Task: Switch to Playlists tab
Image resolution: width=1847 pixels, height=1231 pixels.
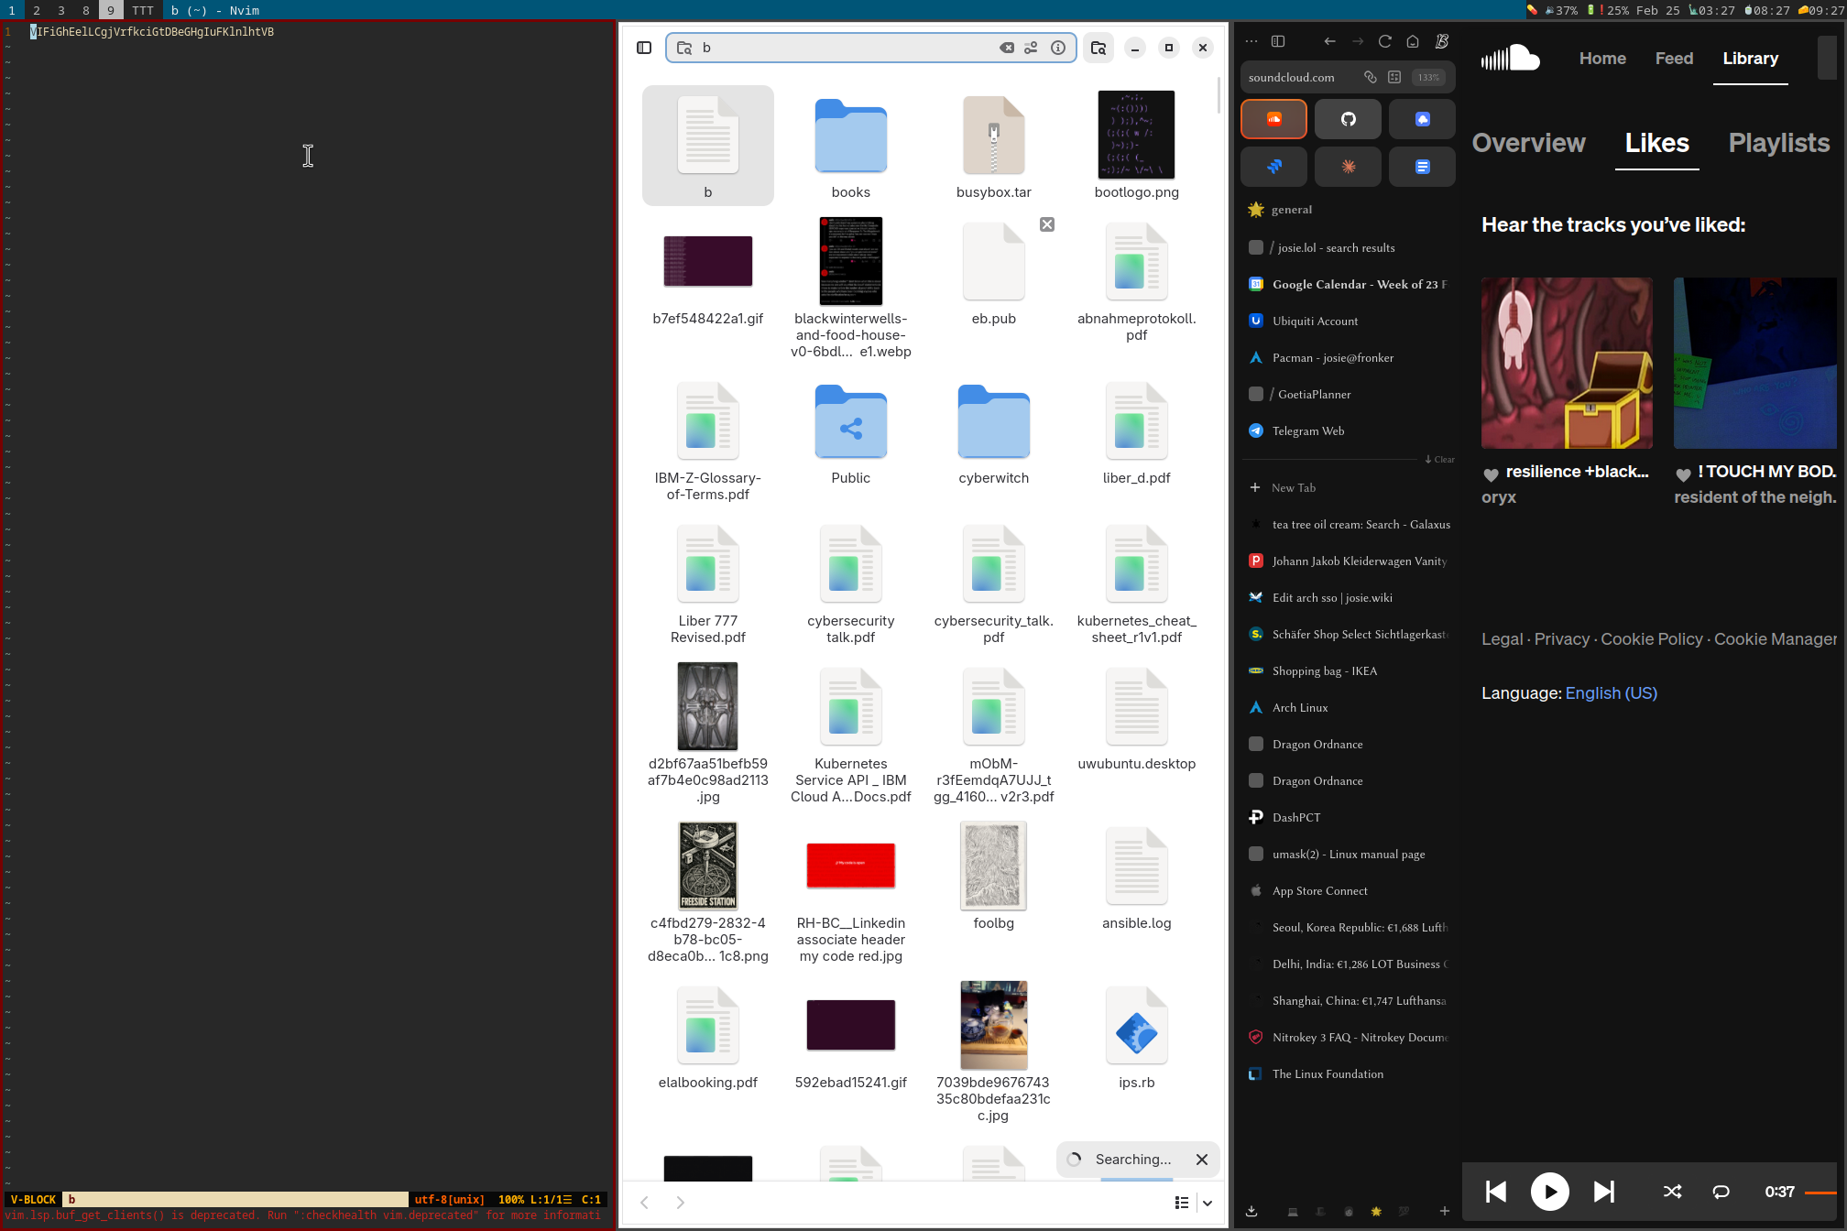Action: tap(1778, 143)
